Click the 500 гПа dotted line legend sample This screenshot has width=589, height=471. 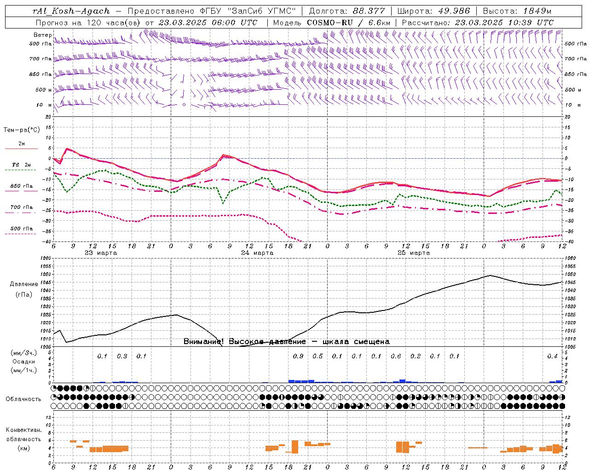coord(20,234)
